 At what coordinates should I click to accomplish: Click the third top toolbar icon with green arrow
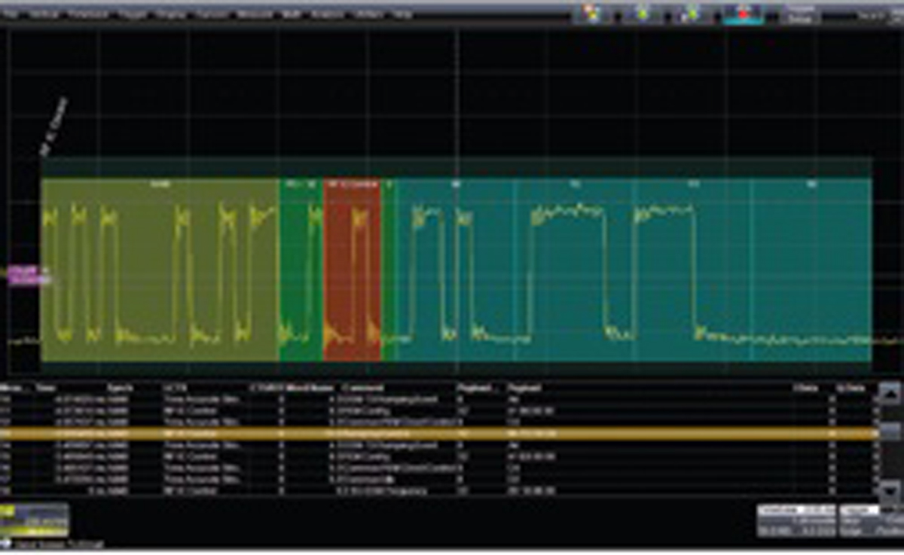[692, 14]
